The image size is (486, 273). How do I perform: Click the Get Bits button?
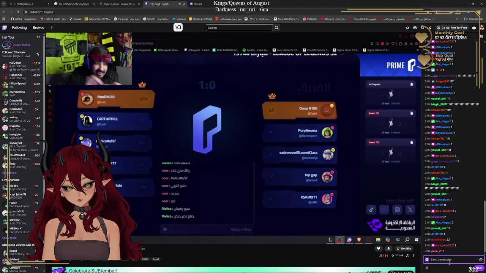click(404, 249)
